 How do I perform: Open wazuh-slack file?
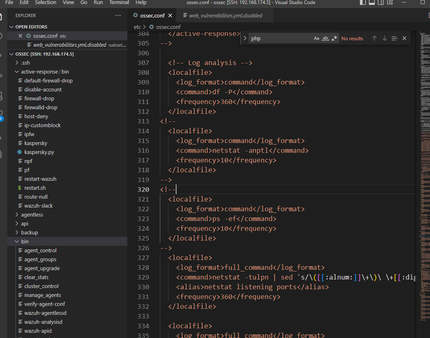[x=38, y=206]
